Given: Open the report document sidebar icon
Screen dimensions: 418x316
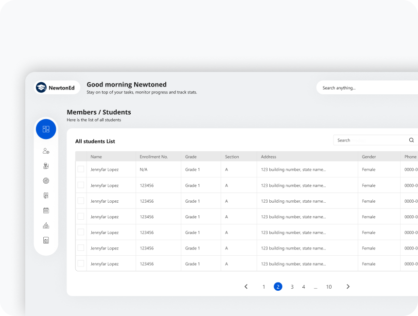Looking at the screenshot, I should click(46, 240).
